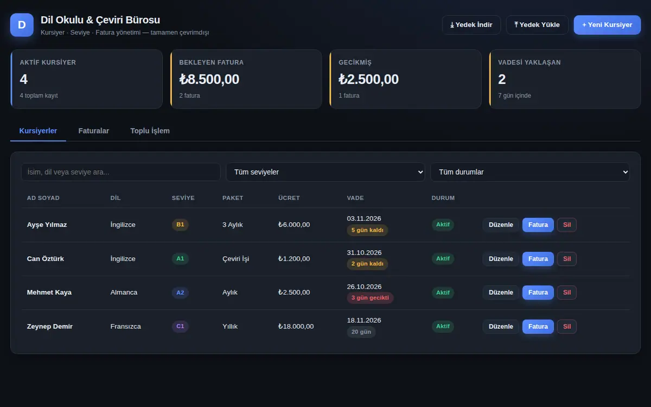Select the name Ayşe Yılmaz
Screen dimensions: 651x407
[47, 225]
